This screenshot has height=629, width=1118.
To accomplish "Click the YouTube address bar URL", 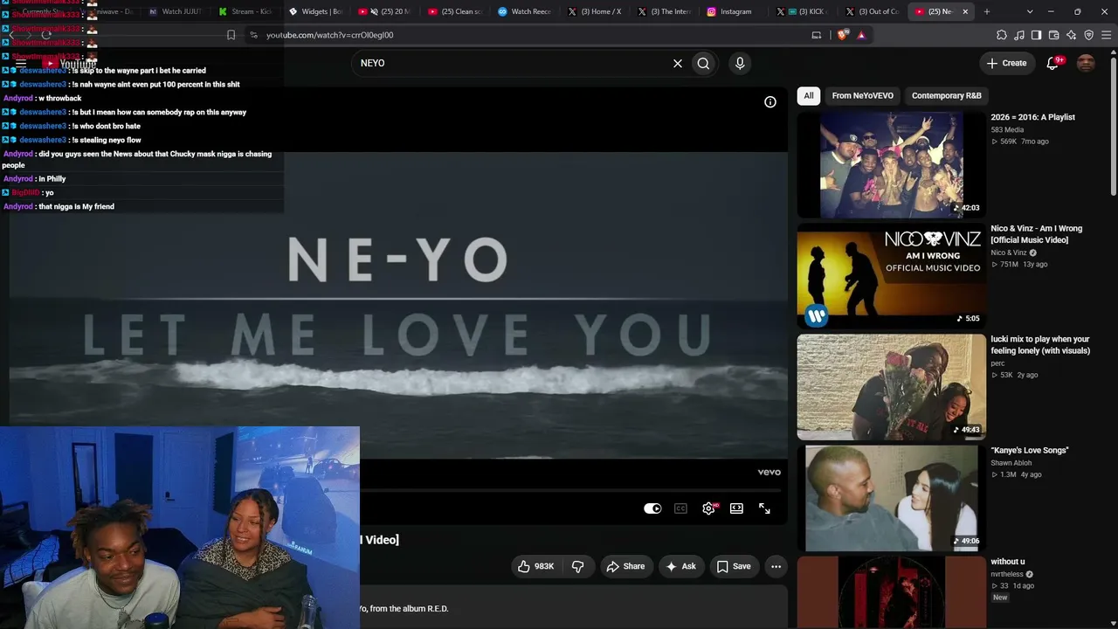I will [329, 35].
